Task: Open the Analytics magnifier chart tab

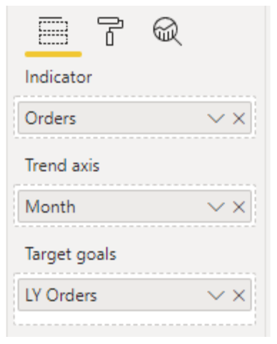Action: coord(167,31)
